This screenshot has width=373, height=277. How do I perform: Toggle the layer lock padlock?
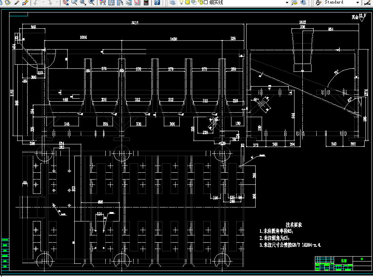[x=200, y=2]
